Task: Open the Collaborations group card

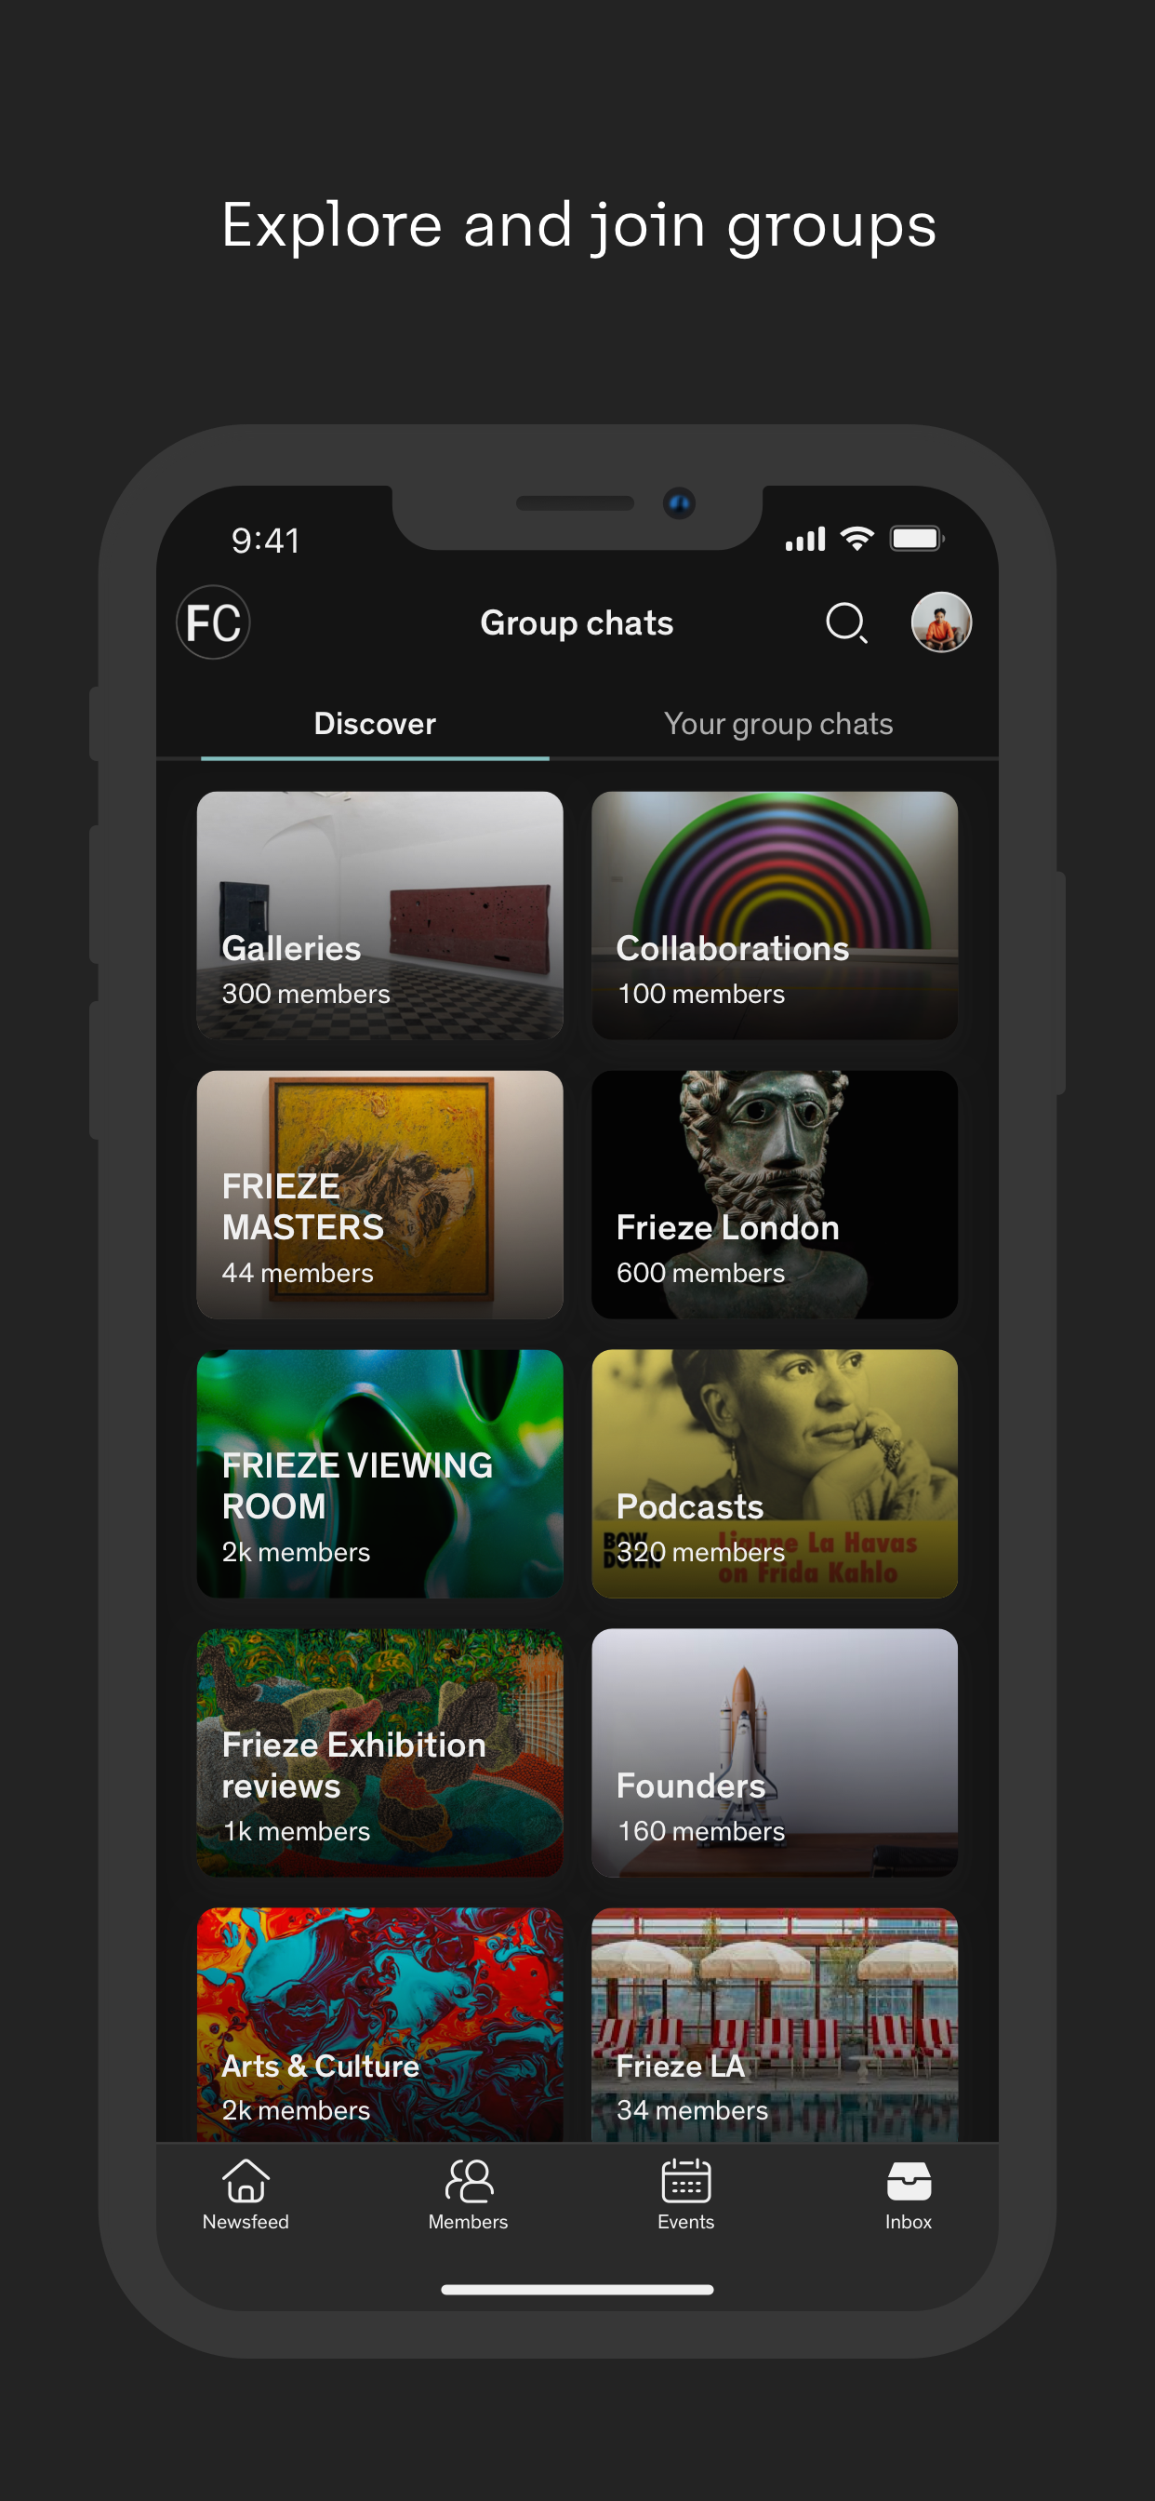Action: 775,916
